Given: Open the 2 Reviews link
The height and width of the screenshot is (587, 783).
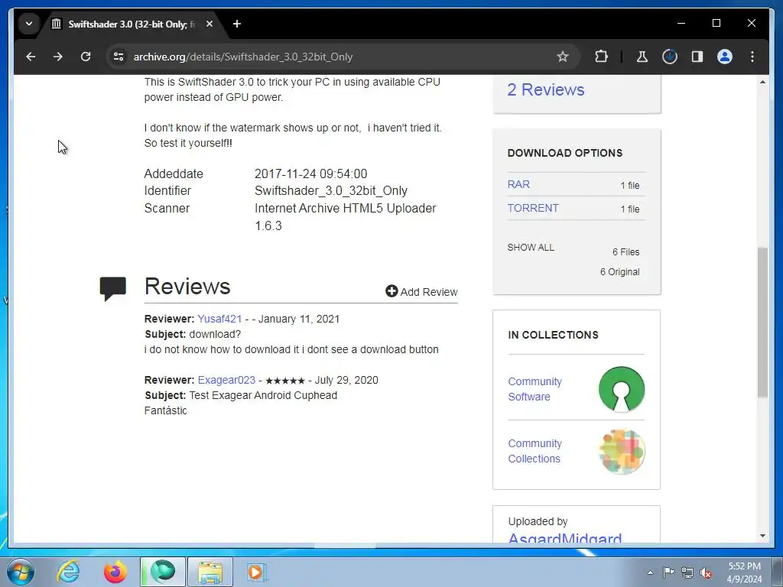Looking at the screenshot, I should pyautogui.click(x=545, y=90).
